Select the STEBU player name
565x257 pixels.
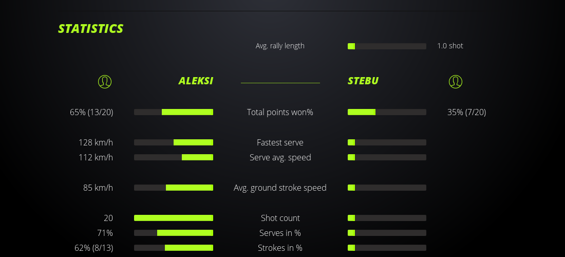tap(363, 81)
